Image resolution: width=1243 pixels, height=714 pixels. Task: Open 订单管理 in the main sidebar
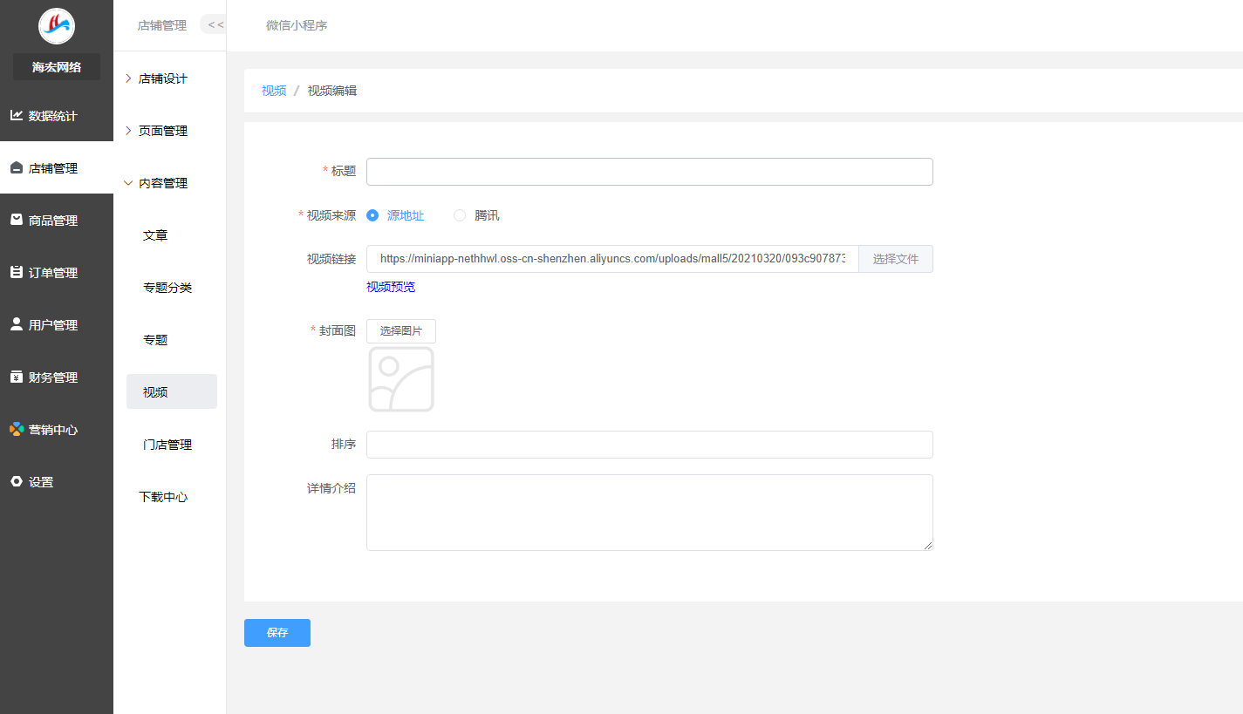[57, 272]
